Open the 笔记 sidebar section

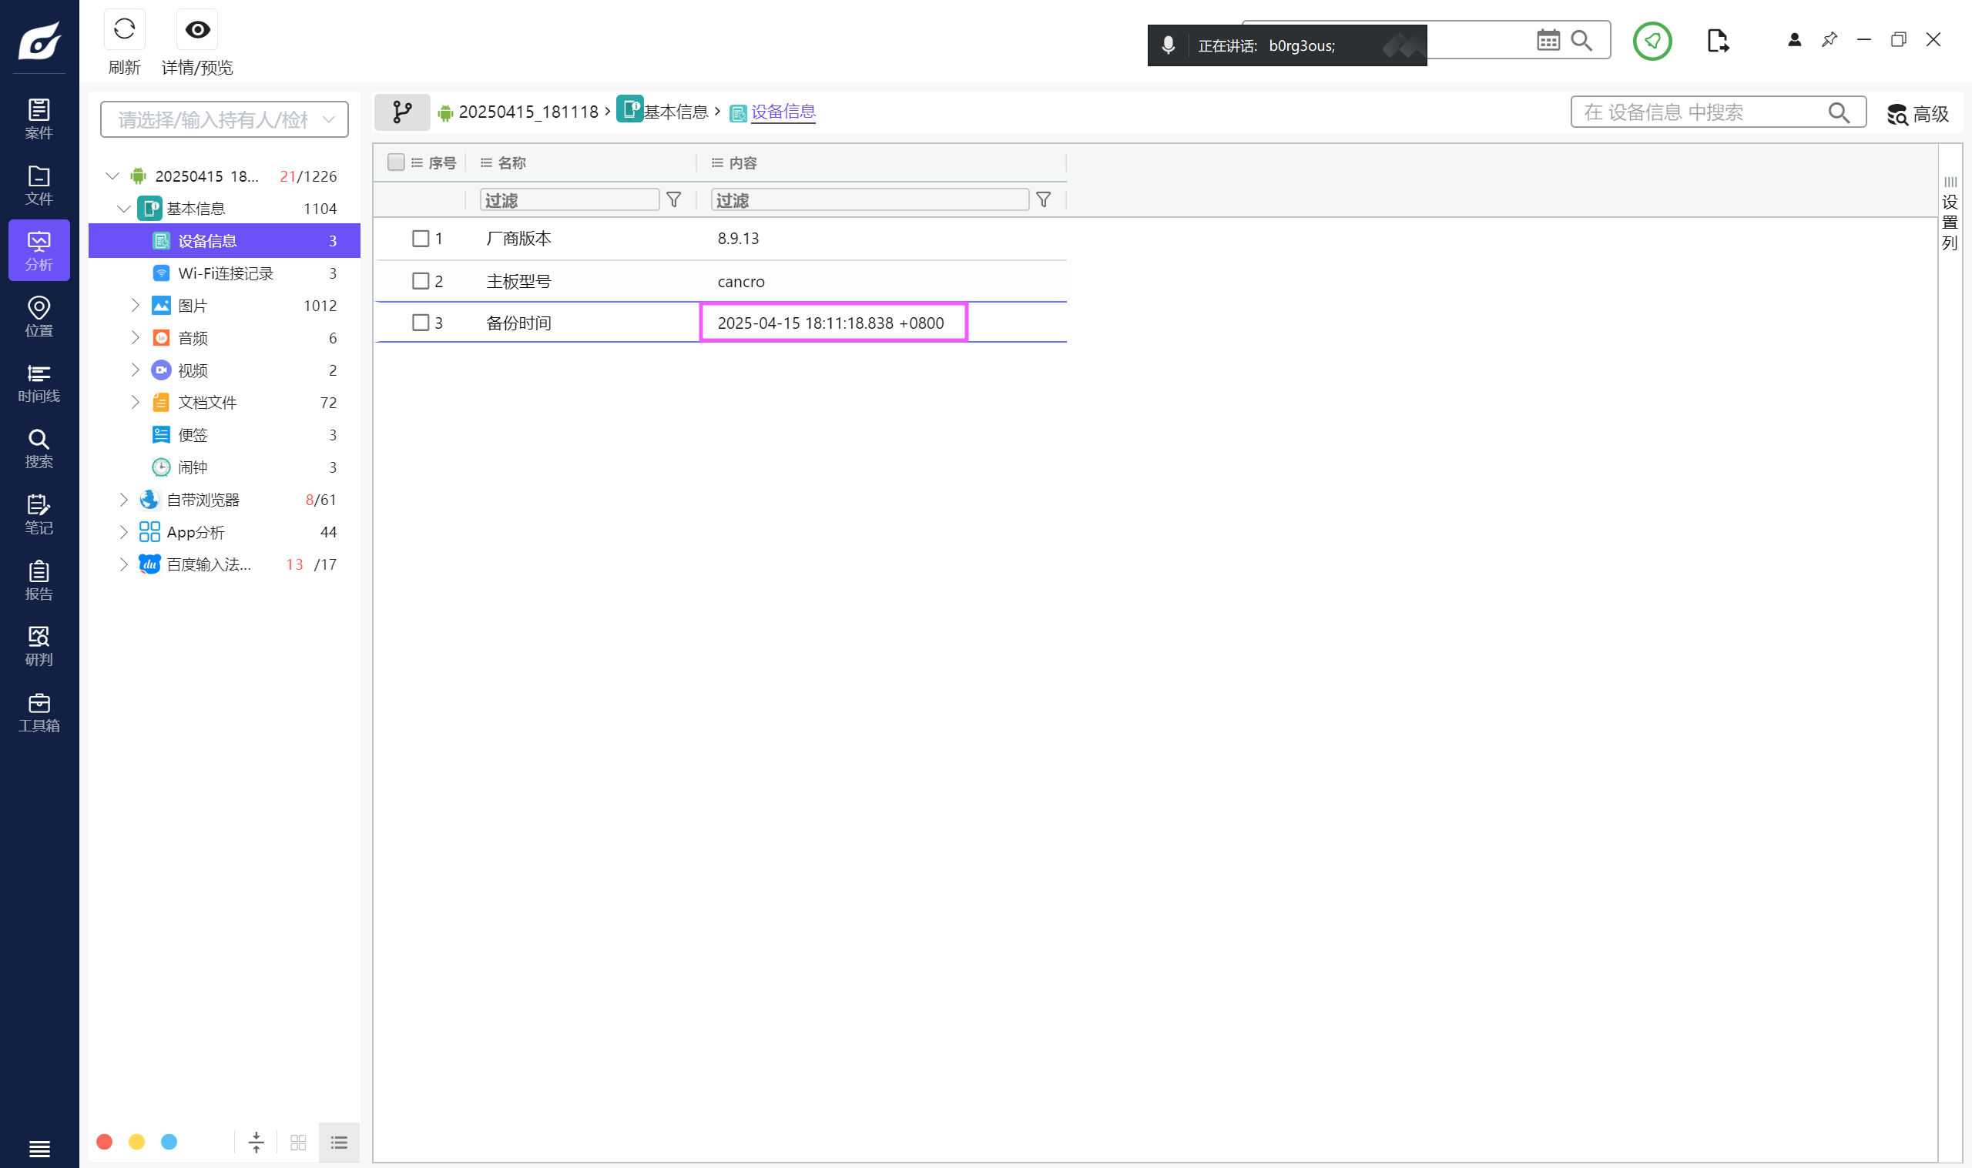point(39,514)
